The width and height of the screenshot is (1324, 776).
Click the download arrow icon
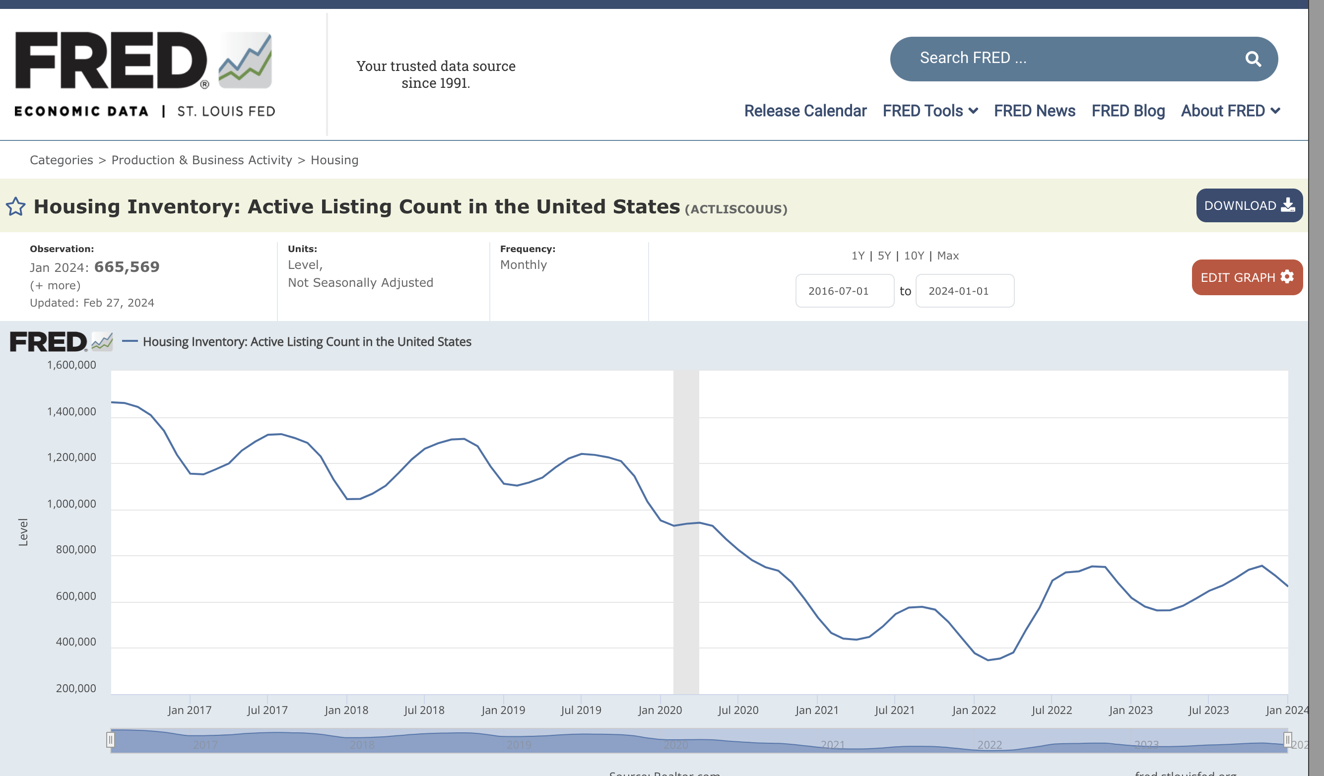pyautogui.click(x=1287, y=205)
